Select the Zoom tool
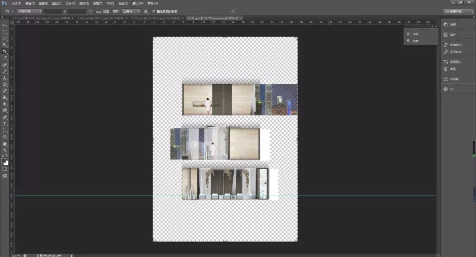Viewport: 476px width, 257px height. (x=5, y=150)
